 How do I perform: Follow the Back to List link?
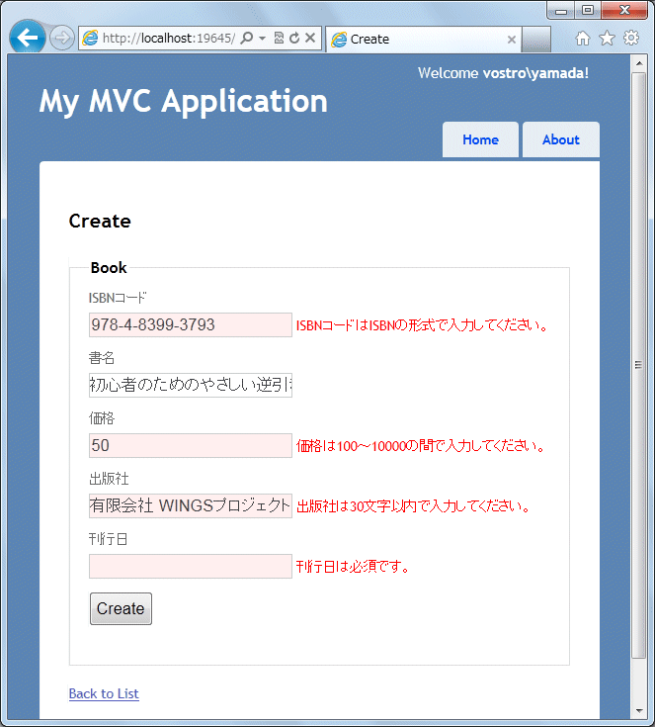click(104, 693)
